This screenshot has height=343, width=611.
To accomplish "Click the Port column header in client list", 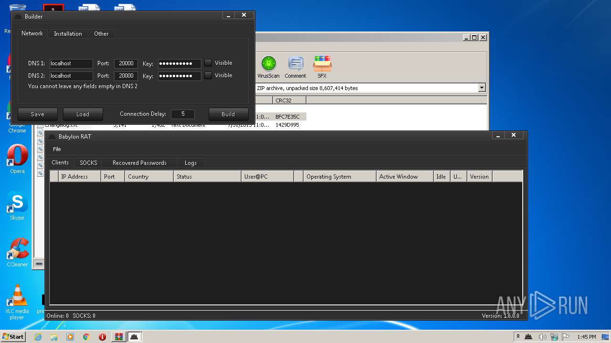I will 113,176.
